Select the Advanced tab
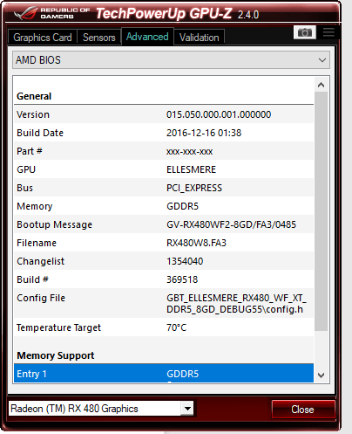This screenshot has height=434, width=352. tap(147, 37)
